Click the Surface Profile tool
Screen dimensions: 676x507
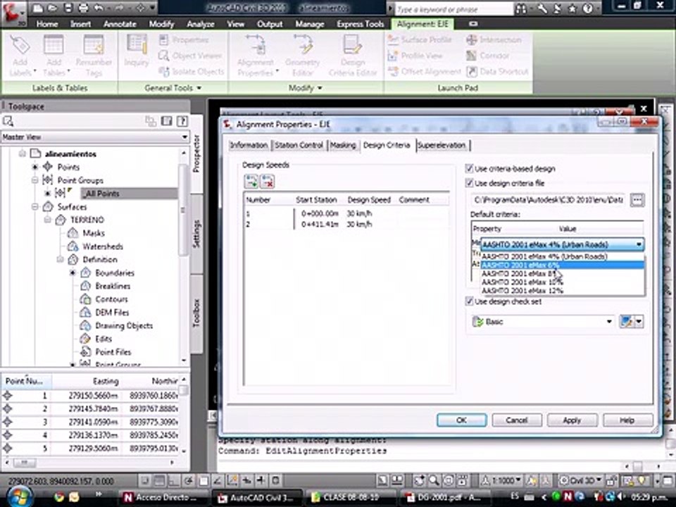click(x=420, y=39)
